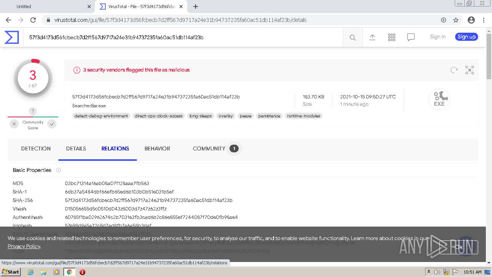
Task: Click the 3/67 detection score gauge
Action: pos(33,78)
